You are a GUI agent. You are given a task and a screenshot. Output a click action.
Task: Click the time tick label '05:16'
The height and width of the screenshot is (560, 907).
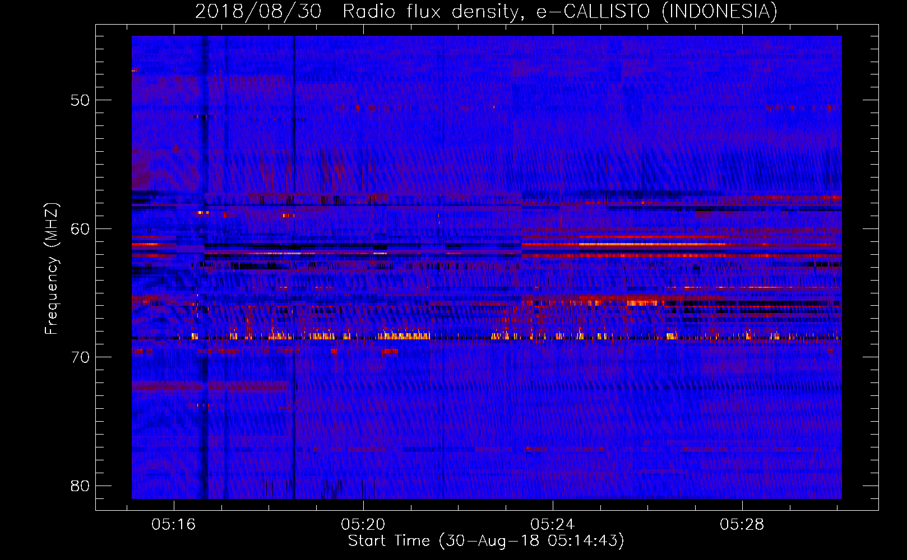174,524
